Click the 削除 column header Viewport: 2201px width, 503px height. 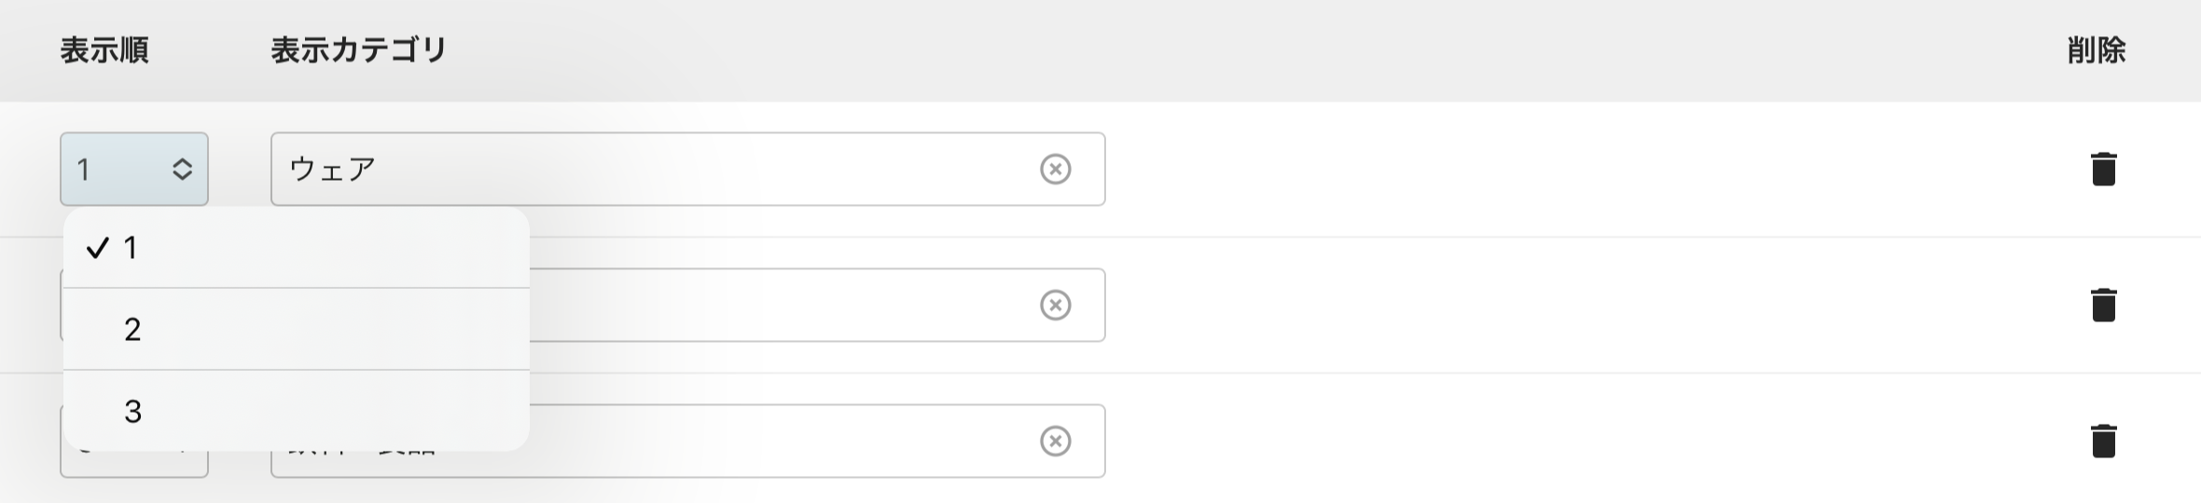tap(2097, 50)
